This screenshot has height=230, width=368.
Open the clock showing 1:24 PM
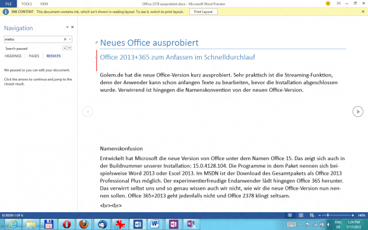click(x=353, y=225)
